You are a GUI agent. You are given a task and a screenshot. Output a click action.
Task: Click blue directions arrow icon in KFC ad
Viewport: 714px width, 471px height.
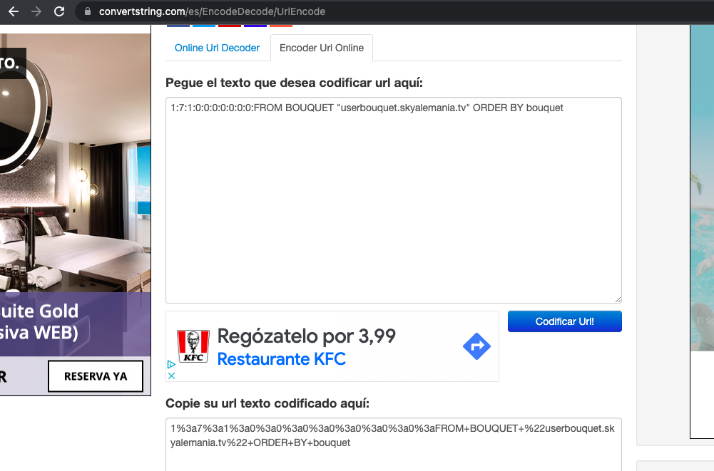tap(476, 347)
